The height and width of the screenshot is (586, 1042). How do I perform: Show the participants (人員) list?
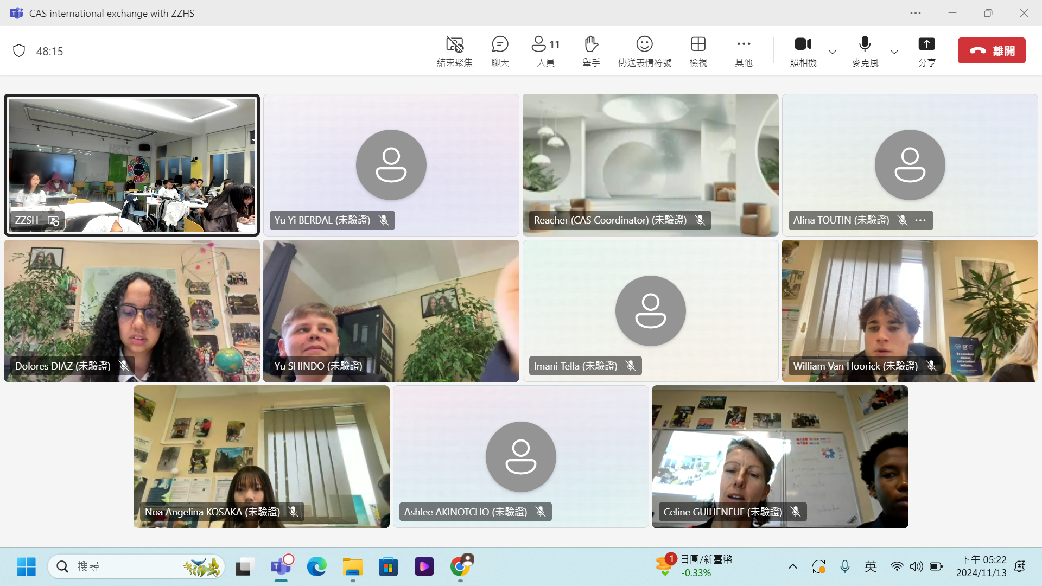click(545, 51)
